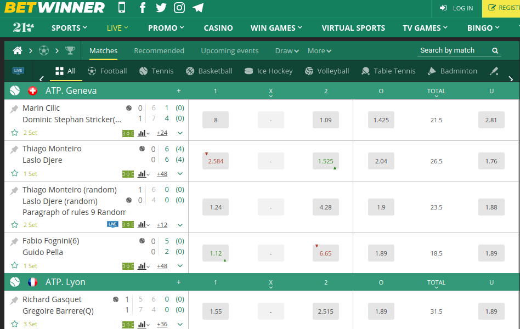
Task: Select the Ice Hockey sport filter
Action: pyautogui.click(x=269, y=71)
